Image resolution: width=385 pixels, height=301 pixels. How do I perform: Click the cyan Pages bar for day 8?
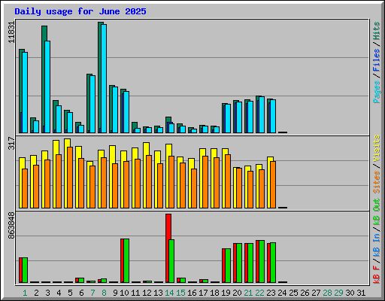104,78
